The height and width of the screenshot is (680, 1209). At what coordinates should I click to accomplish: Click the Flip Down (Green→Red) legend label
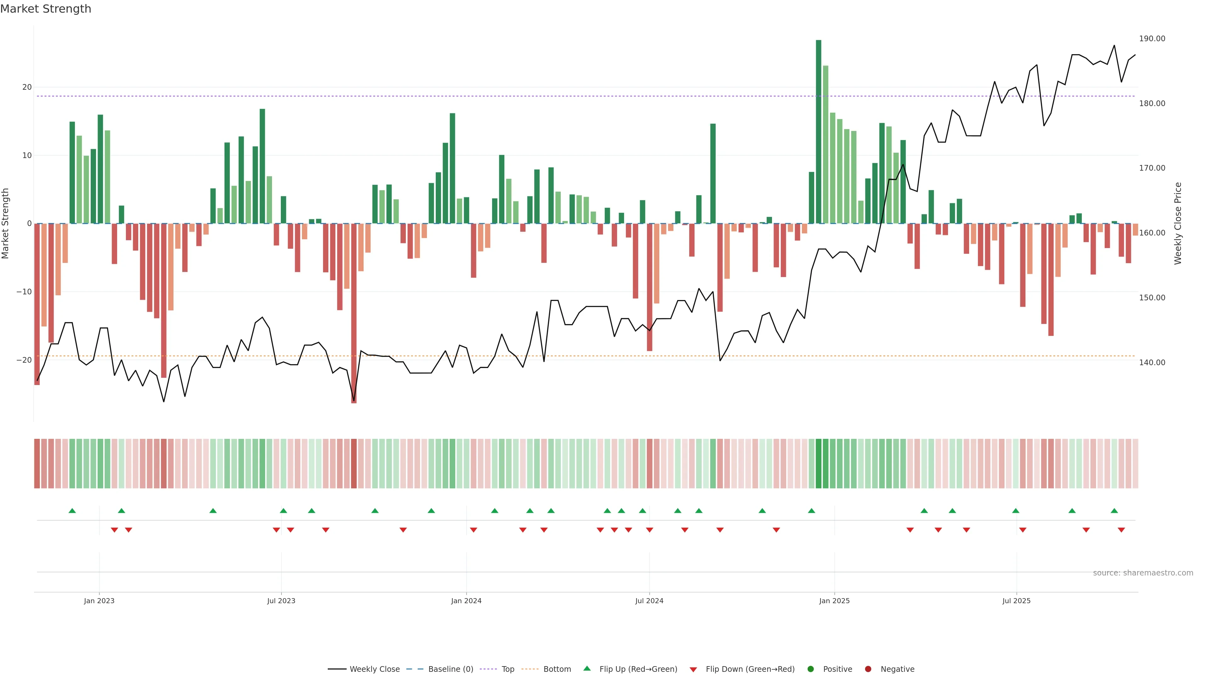pyautogui.click(x=750, y=669)
